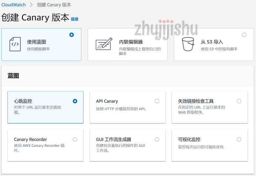The image size is (256, 176).
Task: Click the API Canary blueprint title
Action: coord(107,101)
